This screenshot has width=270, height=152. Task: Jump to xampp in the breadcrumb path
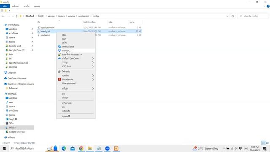click(51, 16)
